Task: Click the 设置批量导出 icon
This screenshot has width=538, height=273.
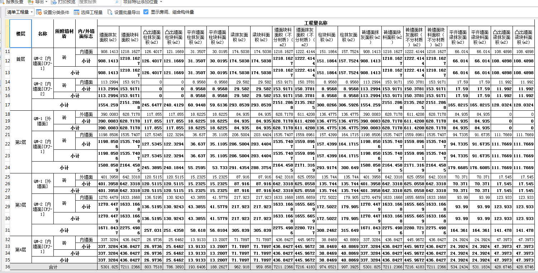Action: point(110,12)
